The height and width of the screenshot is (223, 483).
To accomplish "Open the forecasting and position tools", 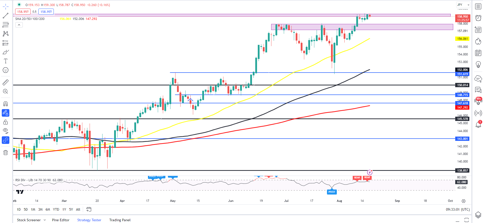I will pyautogui.click(x=6, y=43).
